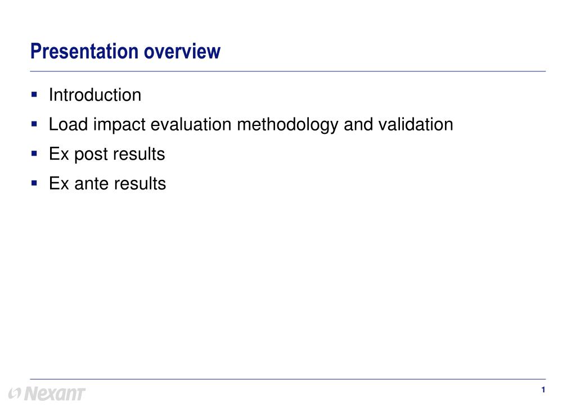576x407 pixels.
Task: Click the word overview in the title
Action: point(182,51)
